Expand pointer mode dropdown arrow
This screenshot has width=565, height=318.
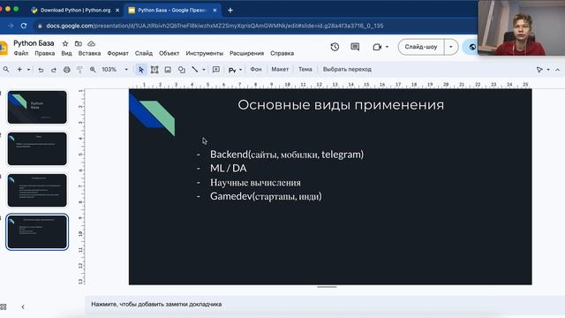click(x=548, y=70)
